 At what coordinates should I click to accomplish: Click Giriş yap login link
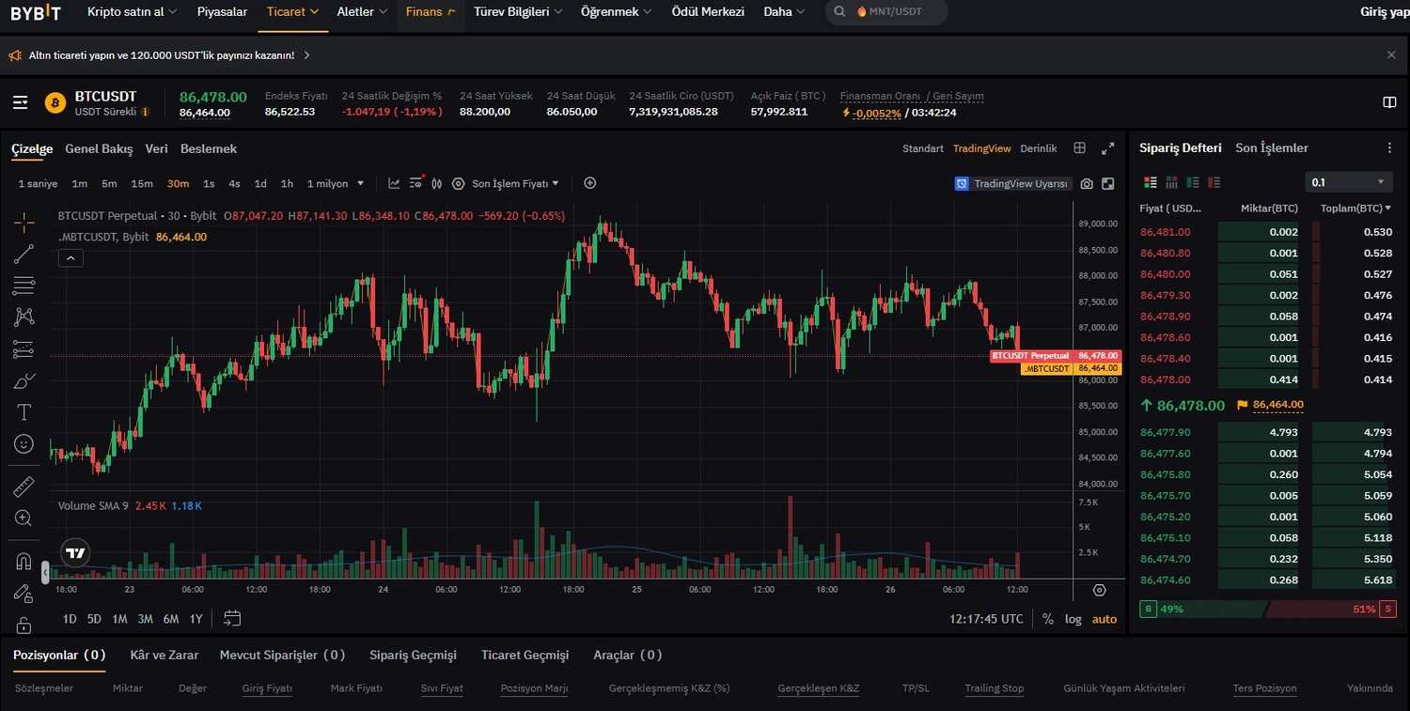pos(1384,12)
